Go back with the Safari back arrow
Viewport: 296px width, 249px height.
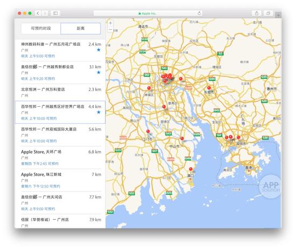coord(38,13)
